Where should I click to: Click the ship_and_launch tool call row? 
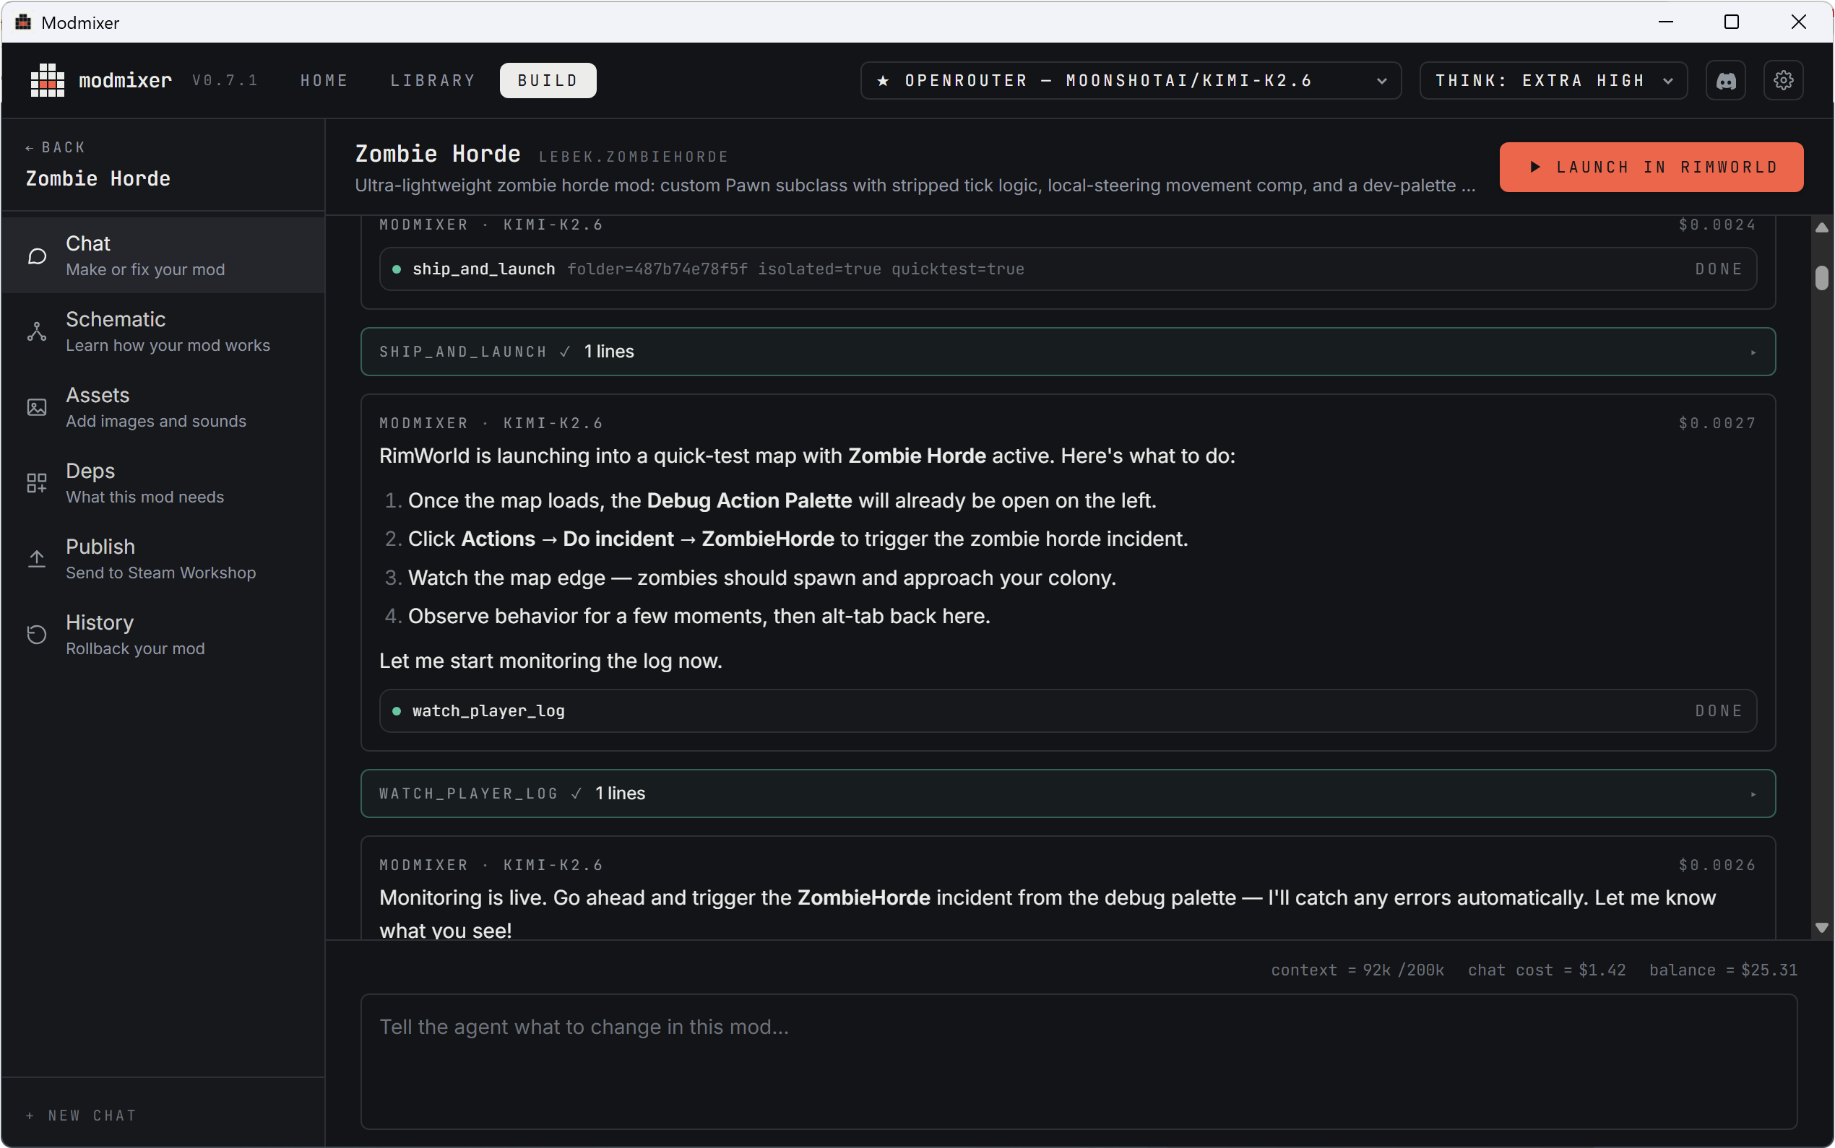click(1067, 269)
